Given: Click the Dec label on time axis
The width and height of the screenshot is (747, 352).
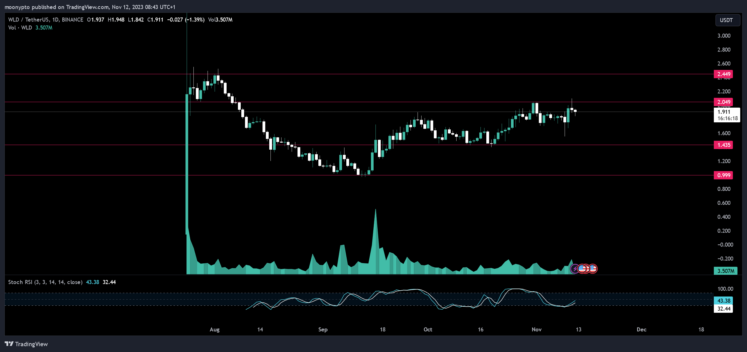Looking at the screenshot, I should [x=641, y=330].
